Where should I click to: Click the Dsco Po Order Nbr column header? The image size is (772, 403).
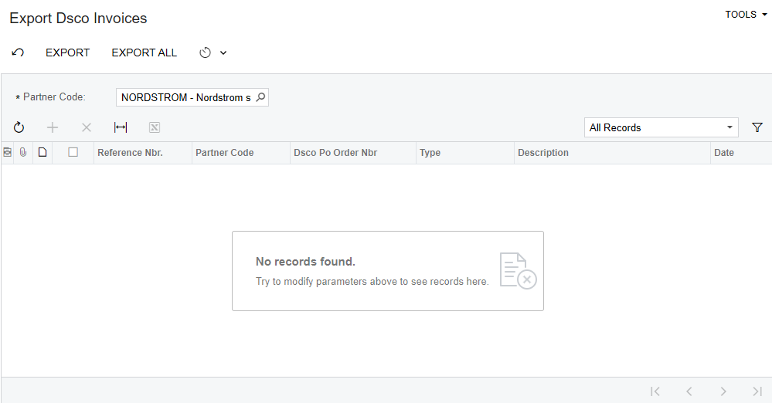point(335,153)
